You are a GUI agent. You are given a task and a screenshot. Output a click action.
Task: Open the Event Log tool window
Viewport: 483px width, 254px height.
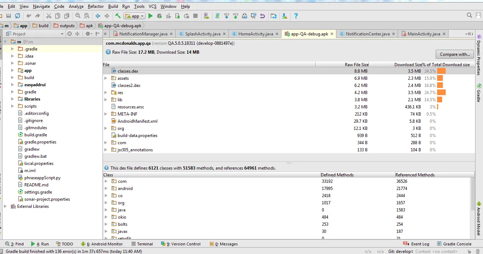[x=417, y=244]
